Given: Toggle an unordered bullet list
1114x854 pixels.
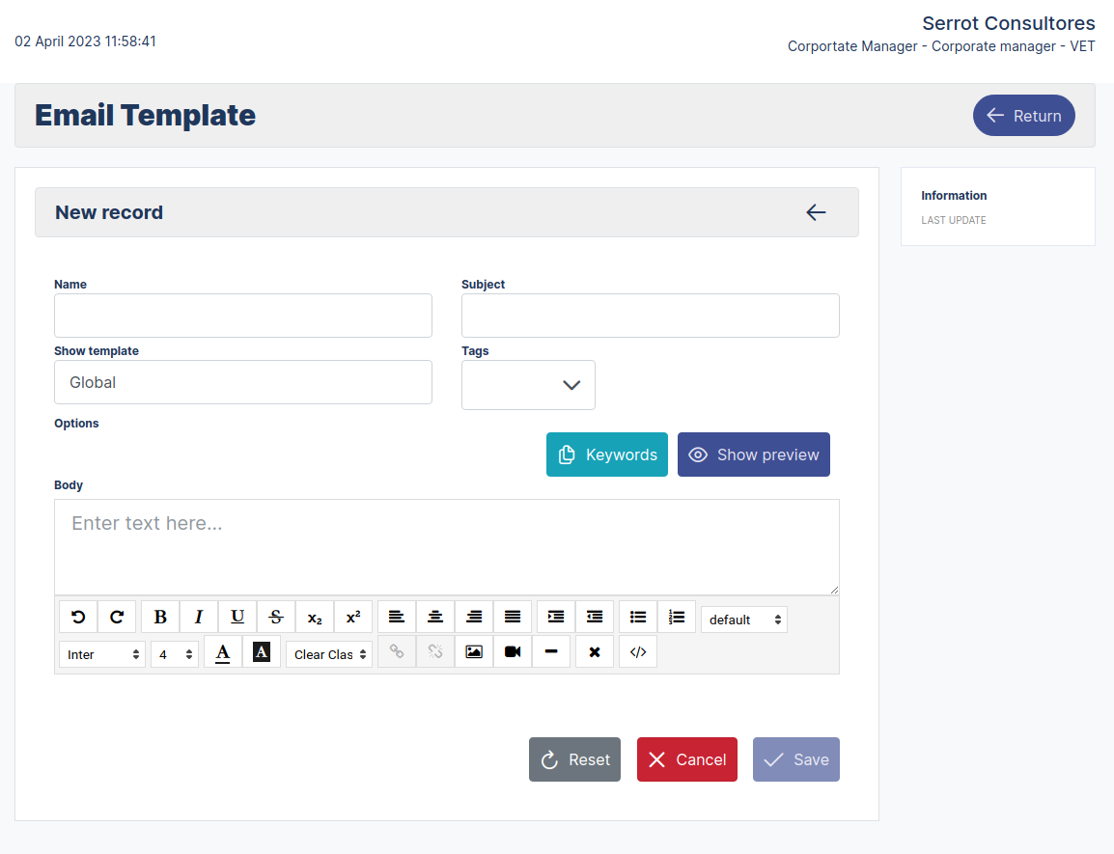Looking at the screenshot, I should point(638,617).
